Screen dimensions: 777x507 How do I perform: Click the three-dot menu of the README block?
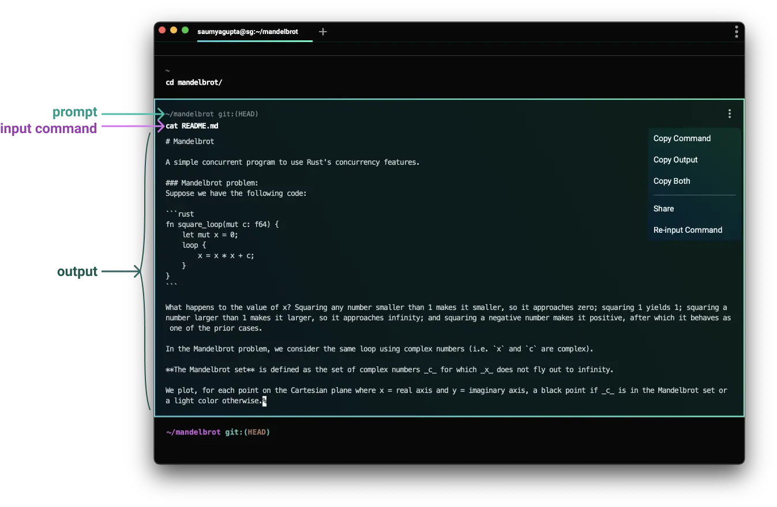pos(729,114)
